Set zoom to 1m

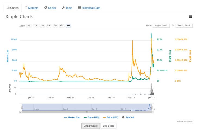[x=42, y=25]
